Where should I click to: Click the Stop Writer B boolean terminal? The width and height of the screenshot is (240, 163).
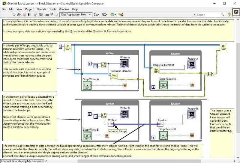87,136
